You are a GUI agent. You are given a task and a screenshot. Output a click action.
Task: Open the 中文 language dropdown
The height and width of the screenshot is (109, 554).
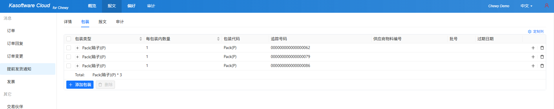click(526, 6)
